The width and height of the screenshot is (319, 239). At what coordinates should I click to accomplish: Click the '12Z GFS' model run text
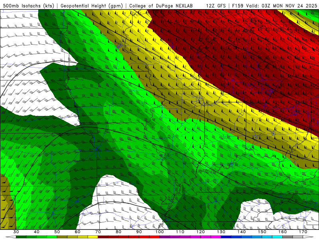pos(216,6)
